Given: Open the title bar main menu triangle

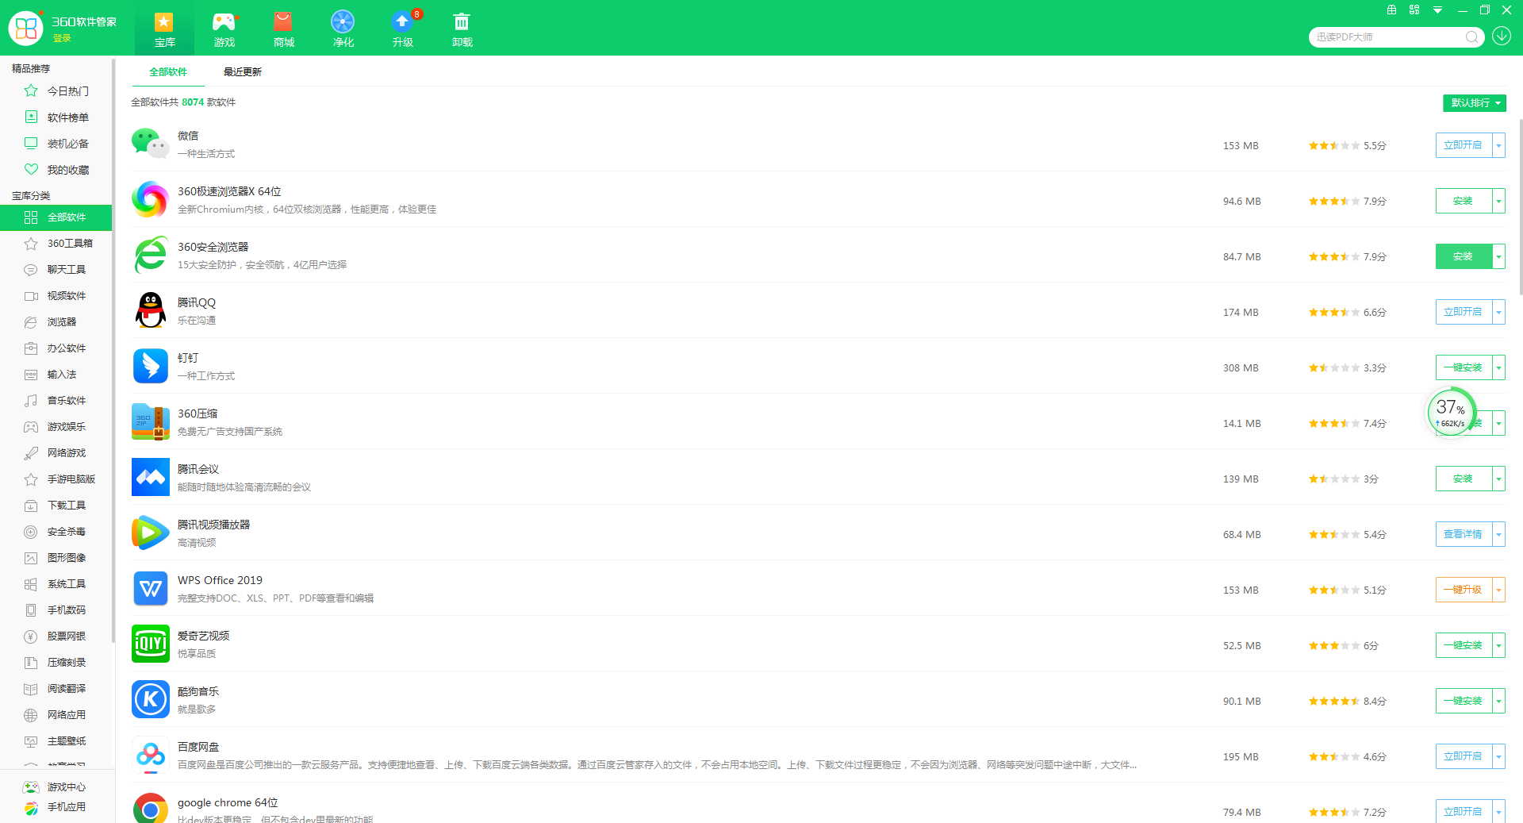Looking at the screenshot, I should click(1437, 10).
